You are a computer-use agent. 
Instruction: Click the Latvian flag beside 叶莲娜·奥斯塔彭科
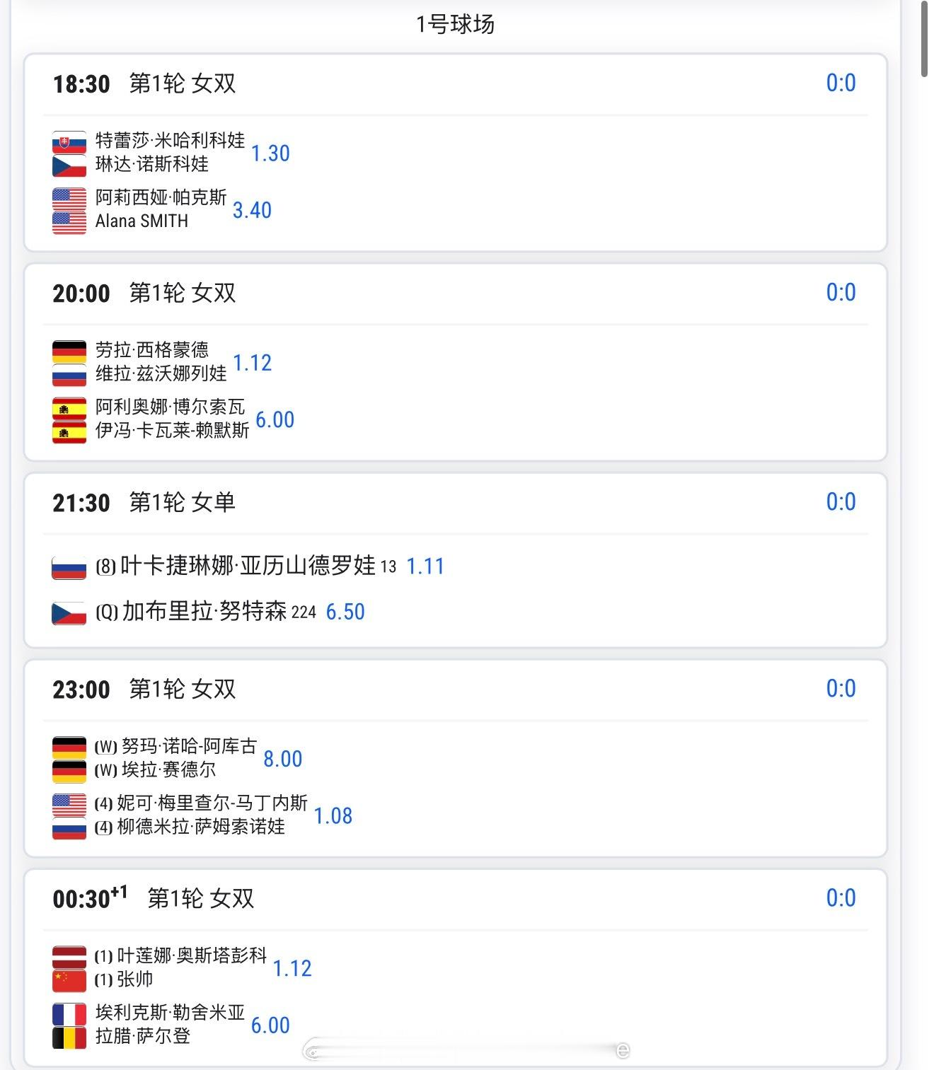tap(69, 958)
